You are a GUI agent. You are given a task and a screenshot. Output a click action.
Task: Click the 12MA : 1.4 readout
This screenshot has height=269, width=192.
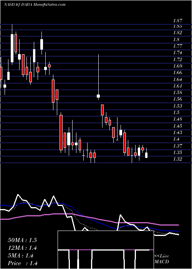(x=22, y=248)
